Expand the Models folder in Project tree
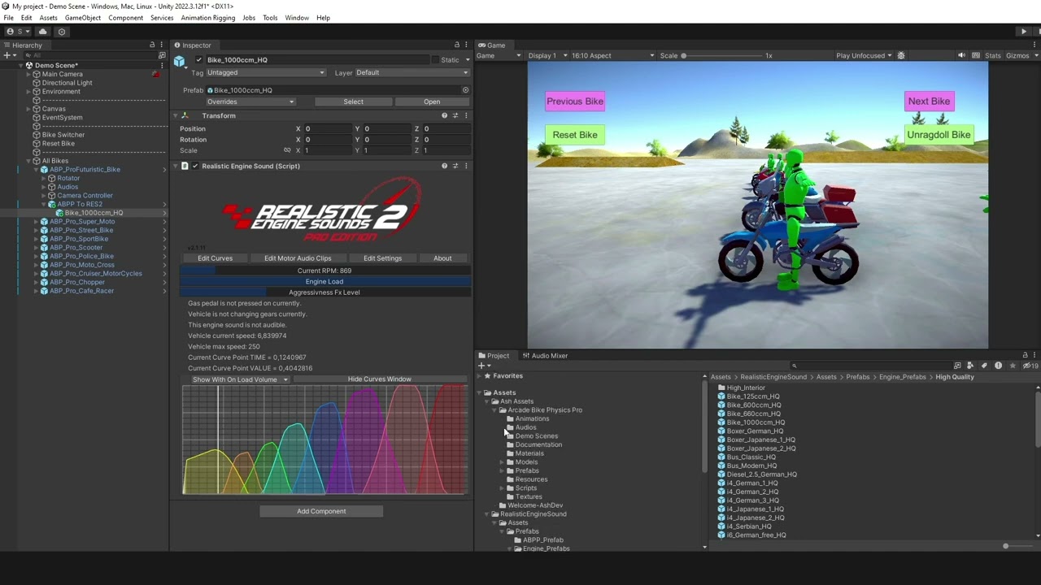The height and width of the screenshot is (585, 1041). (502, 462)
